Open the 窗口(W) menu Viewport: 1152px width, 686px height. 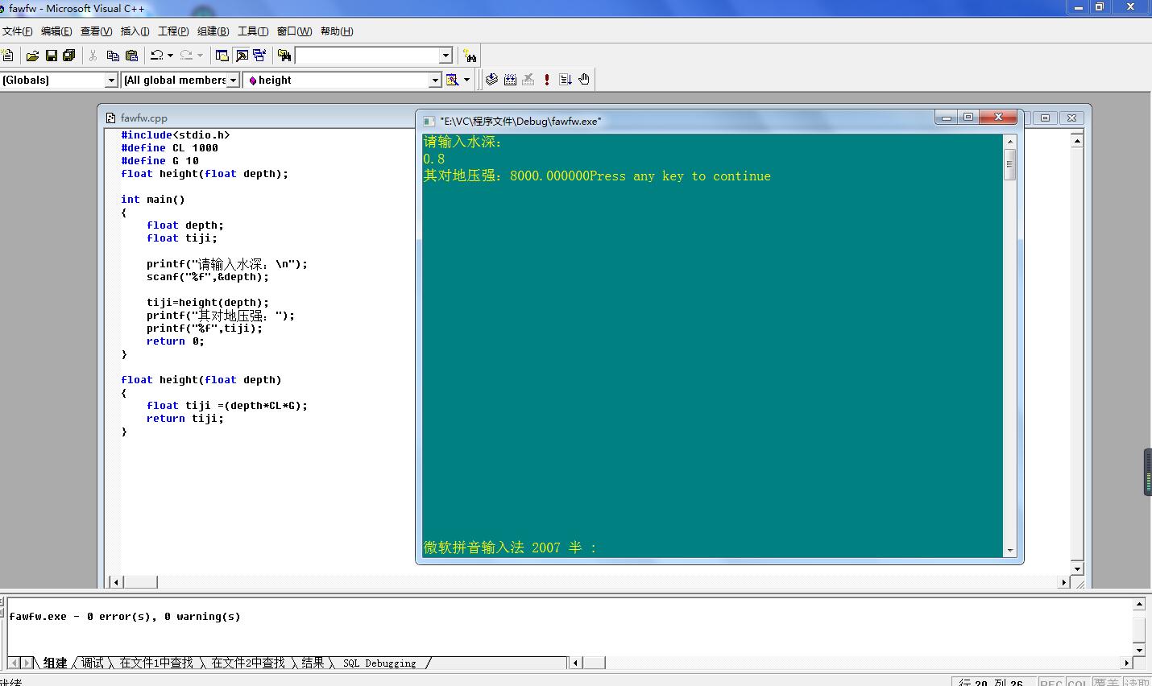(294, 31)
